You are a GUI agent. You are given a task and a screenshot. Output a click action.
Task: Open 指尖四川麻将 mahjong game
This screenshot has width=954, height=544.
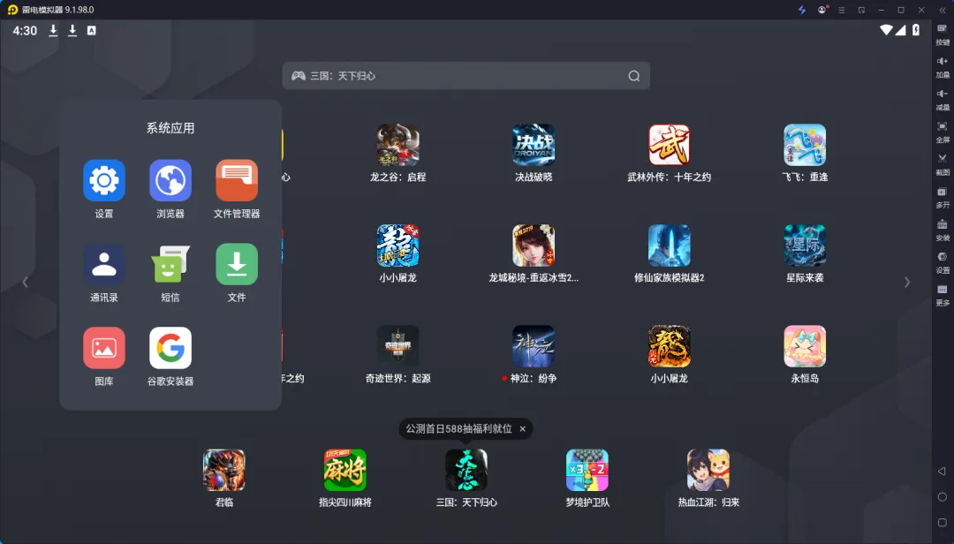[345, 471]
